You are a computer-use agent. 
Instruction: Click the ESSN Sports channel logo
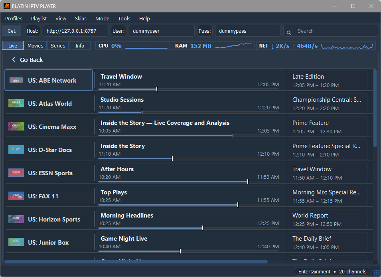(16, 173)
